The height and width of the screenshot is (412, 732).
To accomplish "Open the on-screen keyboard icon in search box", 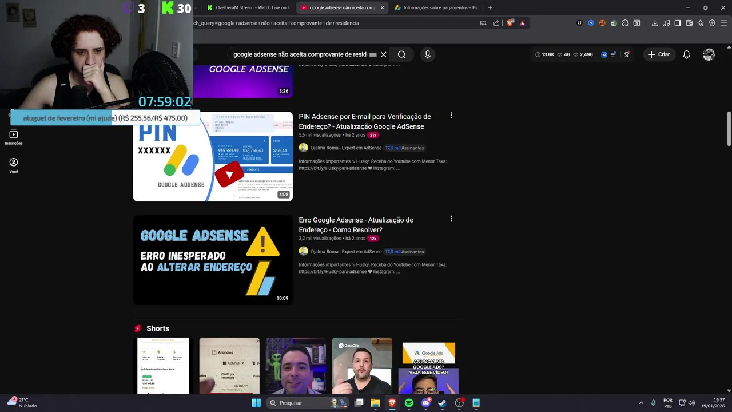I will click(373, 54).
